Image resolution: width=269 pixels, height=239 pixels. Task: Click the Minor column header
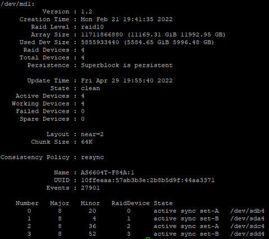tap(90, 203)
